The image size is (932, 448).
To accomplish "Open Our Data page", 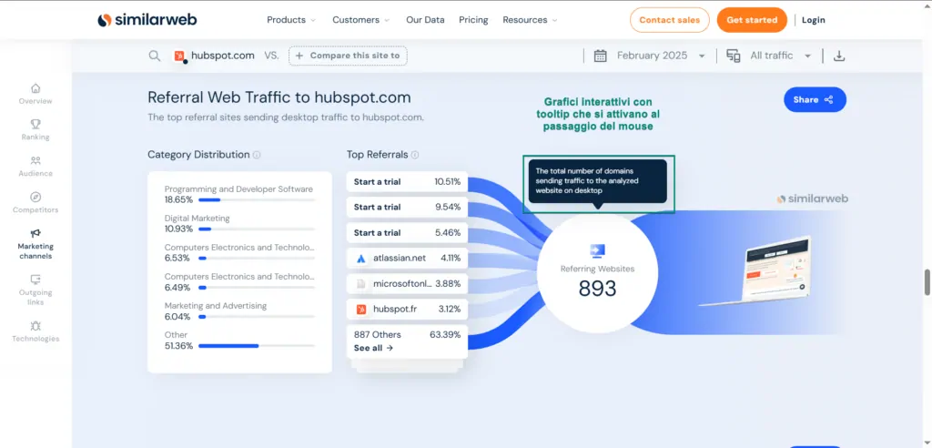I will (425, 20).
